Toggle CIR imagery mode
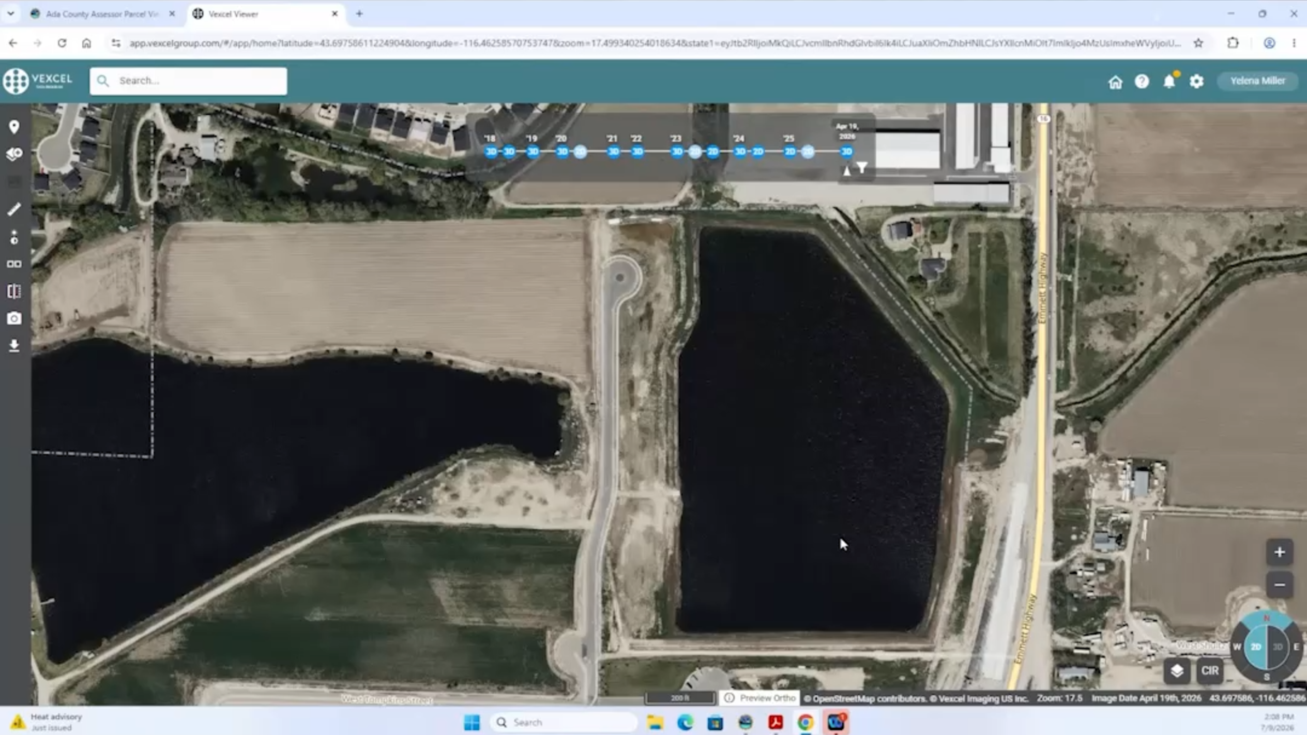The image size is (1307, 735). coord(1210,671)
